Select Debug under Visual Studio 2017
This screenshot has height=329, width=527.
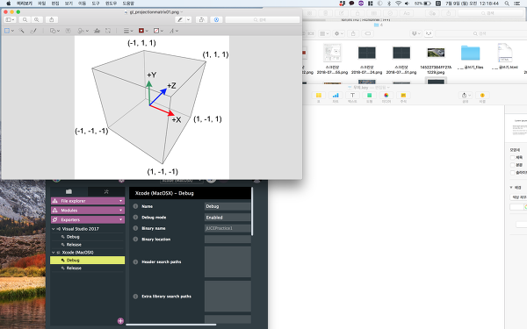tap(73, 237)
